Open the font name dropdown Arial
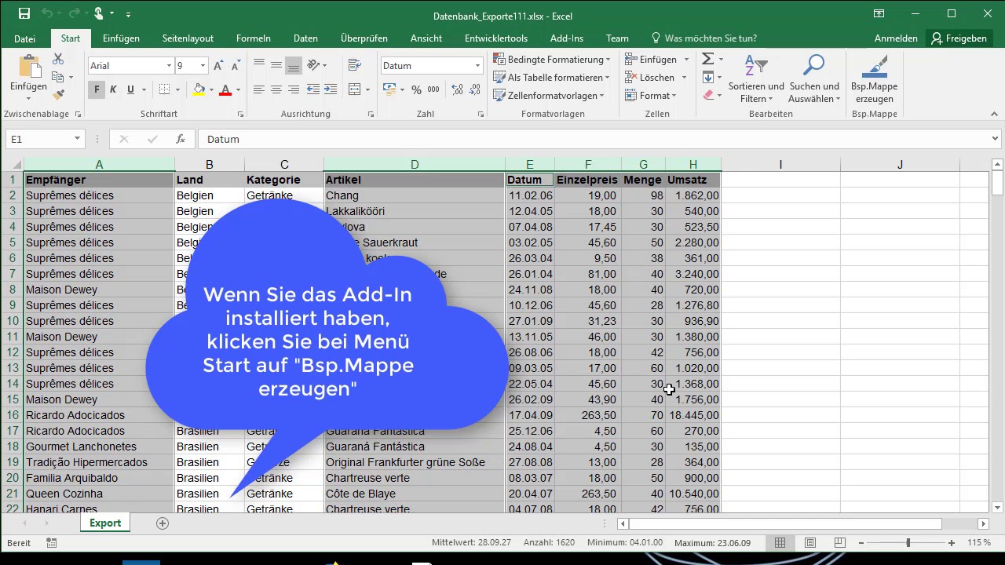This screenshot has width=1005, height=565. pos(169,66)
